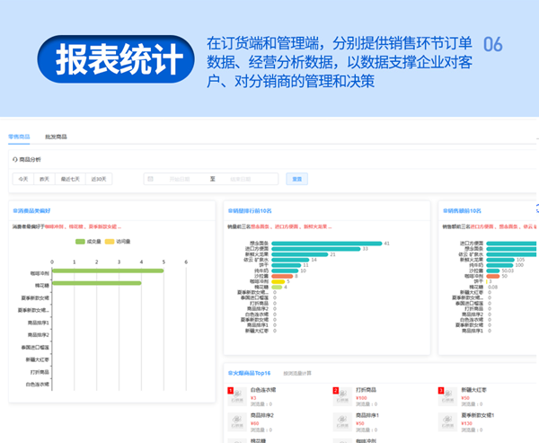Screen dimensions: 539x443
Task: Click the 按浏览量计算 label
Action: click(x=297, y=373)
